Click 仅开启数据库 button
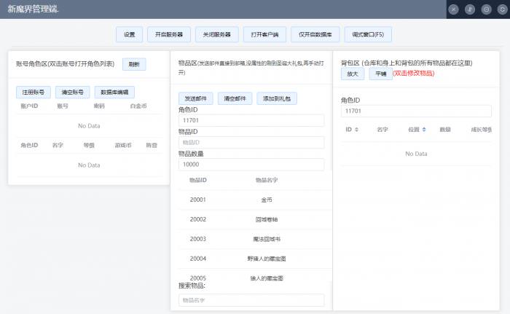510x314 pixels. (315, 34)
